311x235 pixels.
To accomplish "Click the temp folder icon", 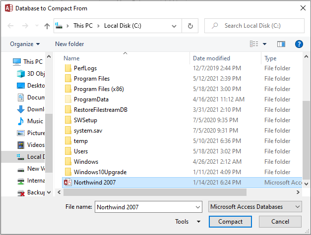I will tap(68, 141).
